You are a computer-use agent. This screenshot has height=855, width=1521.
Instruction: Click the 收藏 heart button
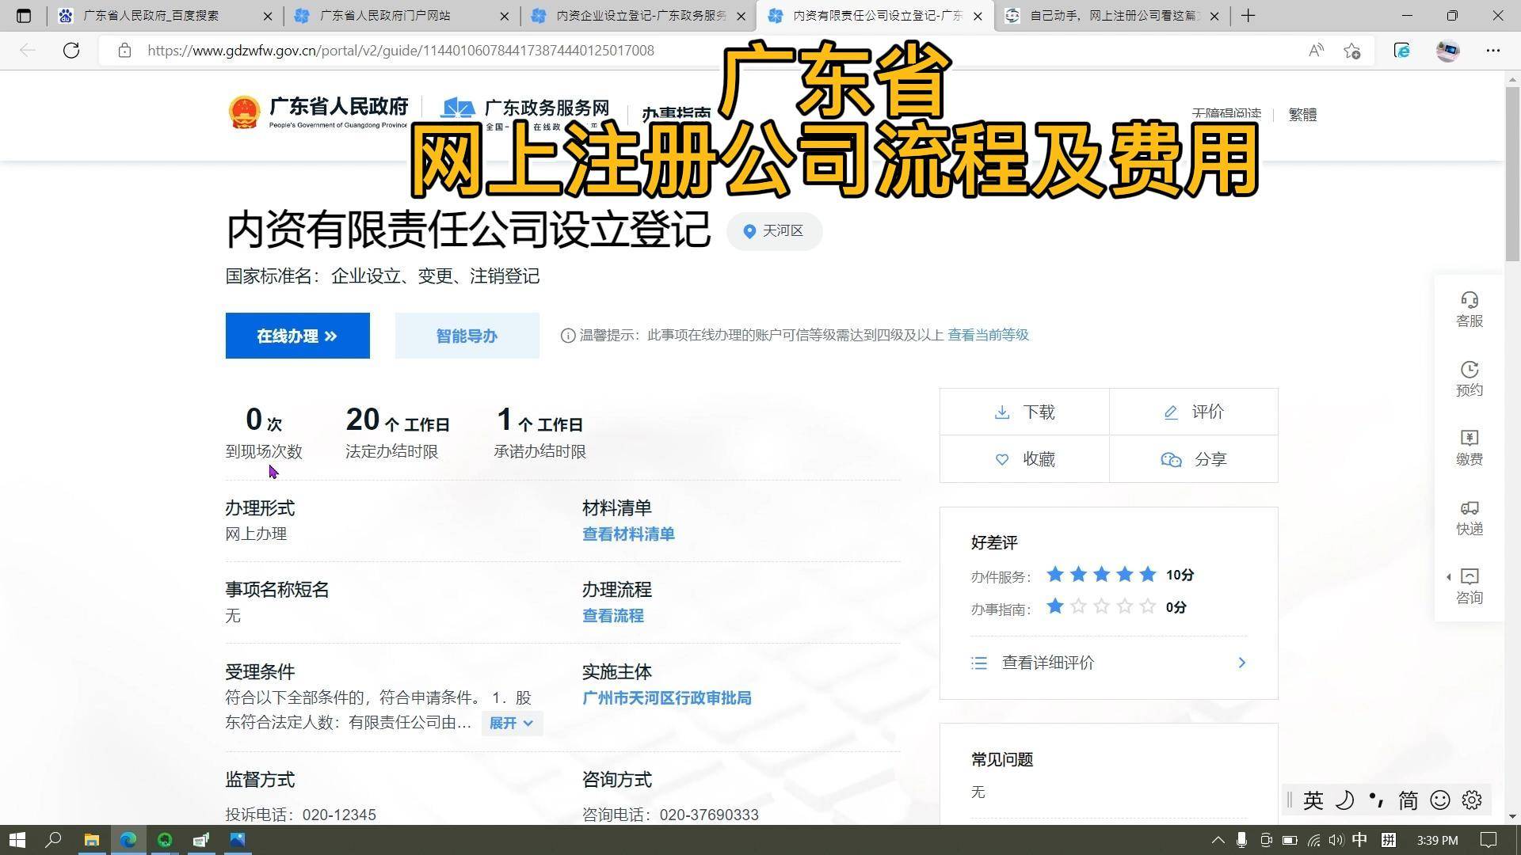click(1024, 459)
